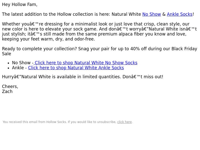This screenshot has height=150, width=200.
Task: Click the bullet dot before "Ankle -"
Action: coord(8,68)
